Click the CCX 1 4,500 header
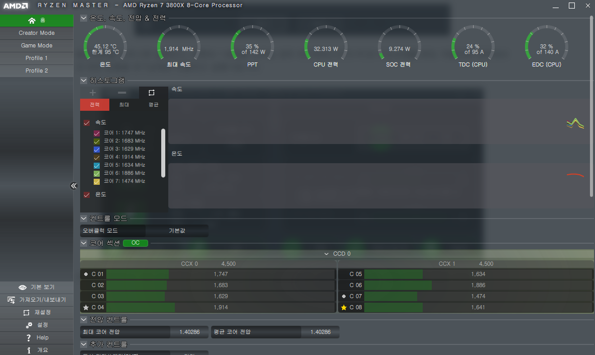 [x=466, y=263]
